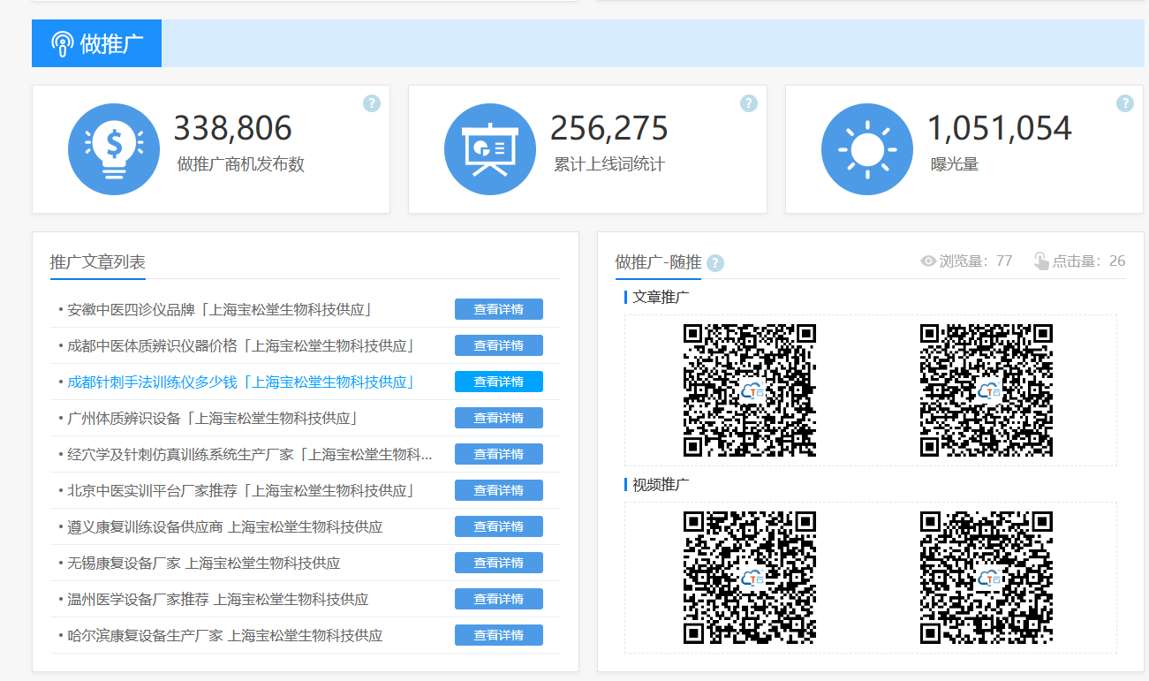Open help icon on 曝光量 card
Image resolution: width=1149 pixels, height=681 pixels.
pyautogui.click(x=1125, y=103)
